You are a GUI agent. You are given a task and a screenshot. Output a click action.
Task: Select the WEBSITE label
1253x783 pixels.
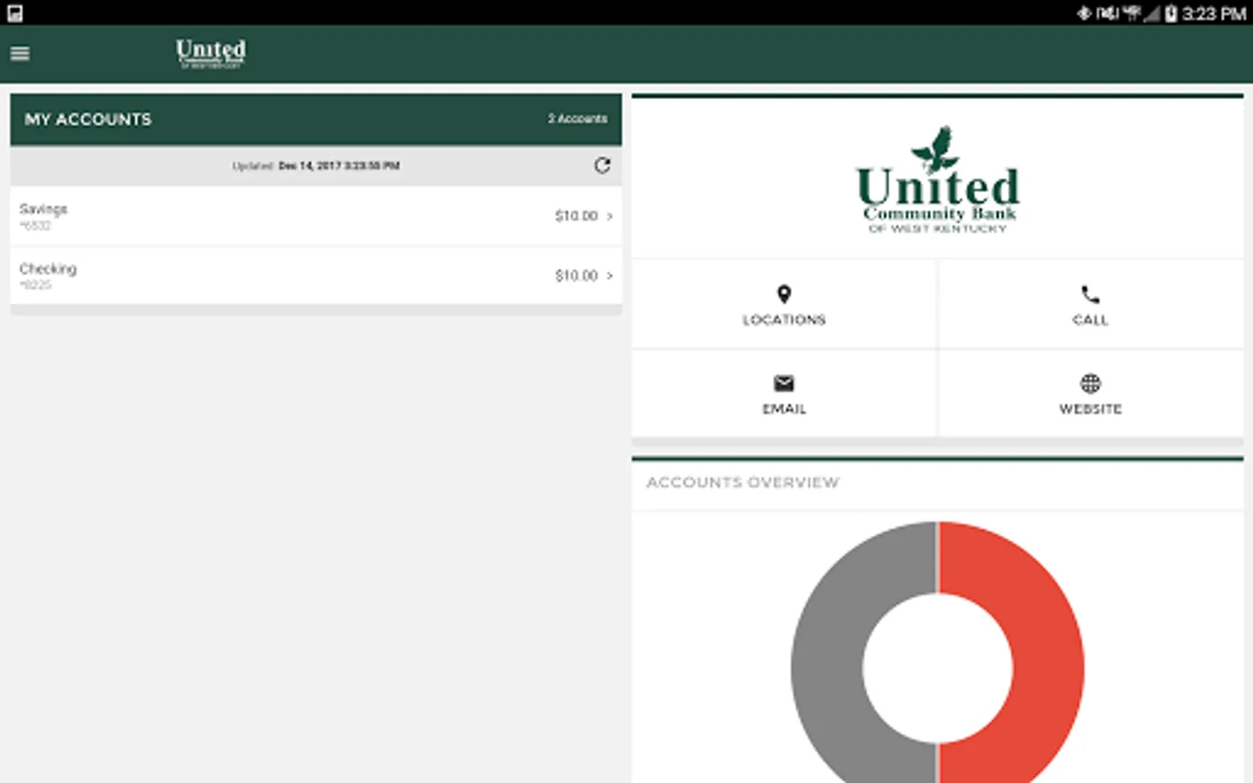[x=1090, y=409]
